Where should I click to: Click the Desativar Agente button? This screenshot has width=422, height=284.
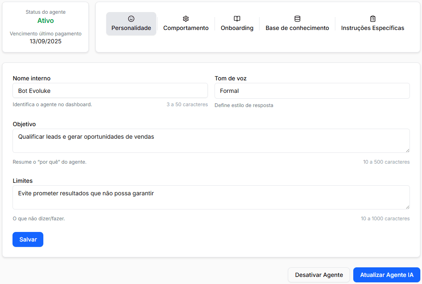(x=319, y=275)
